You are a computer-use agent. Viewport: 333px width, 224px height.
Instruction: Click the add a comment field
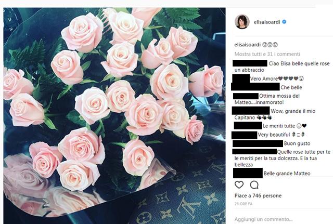pyautogui.click(x=263, y=219)
